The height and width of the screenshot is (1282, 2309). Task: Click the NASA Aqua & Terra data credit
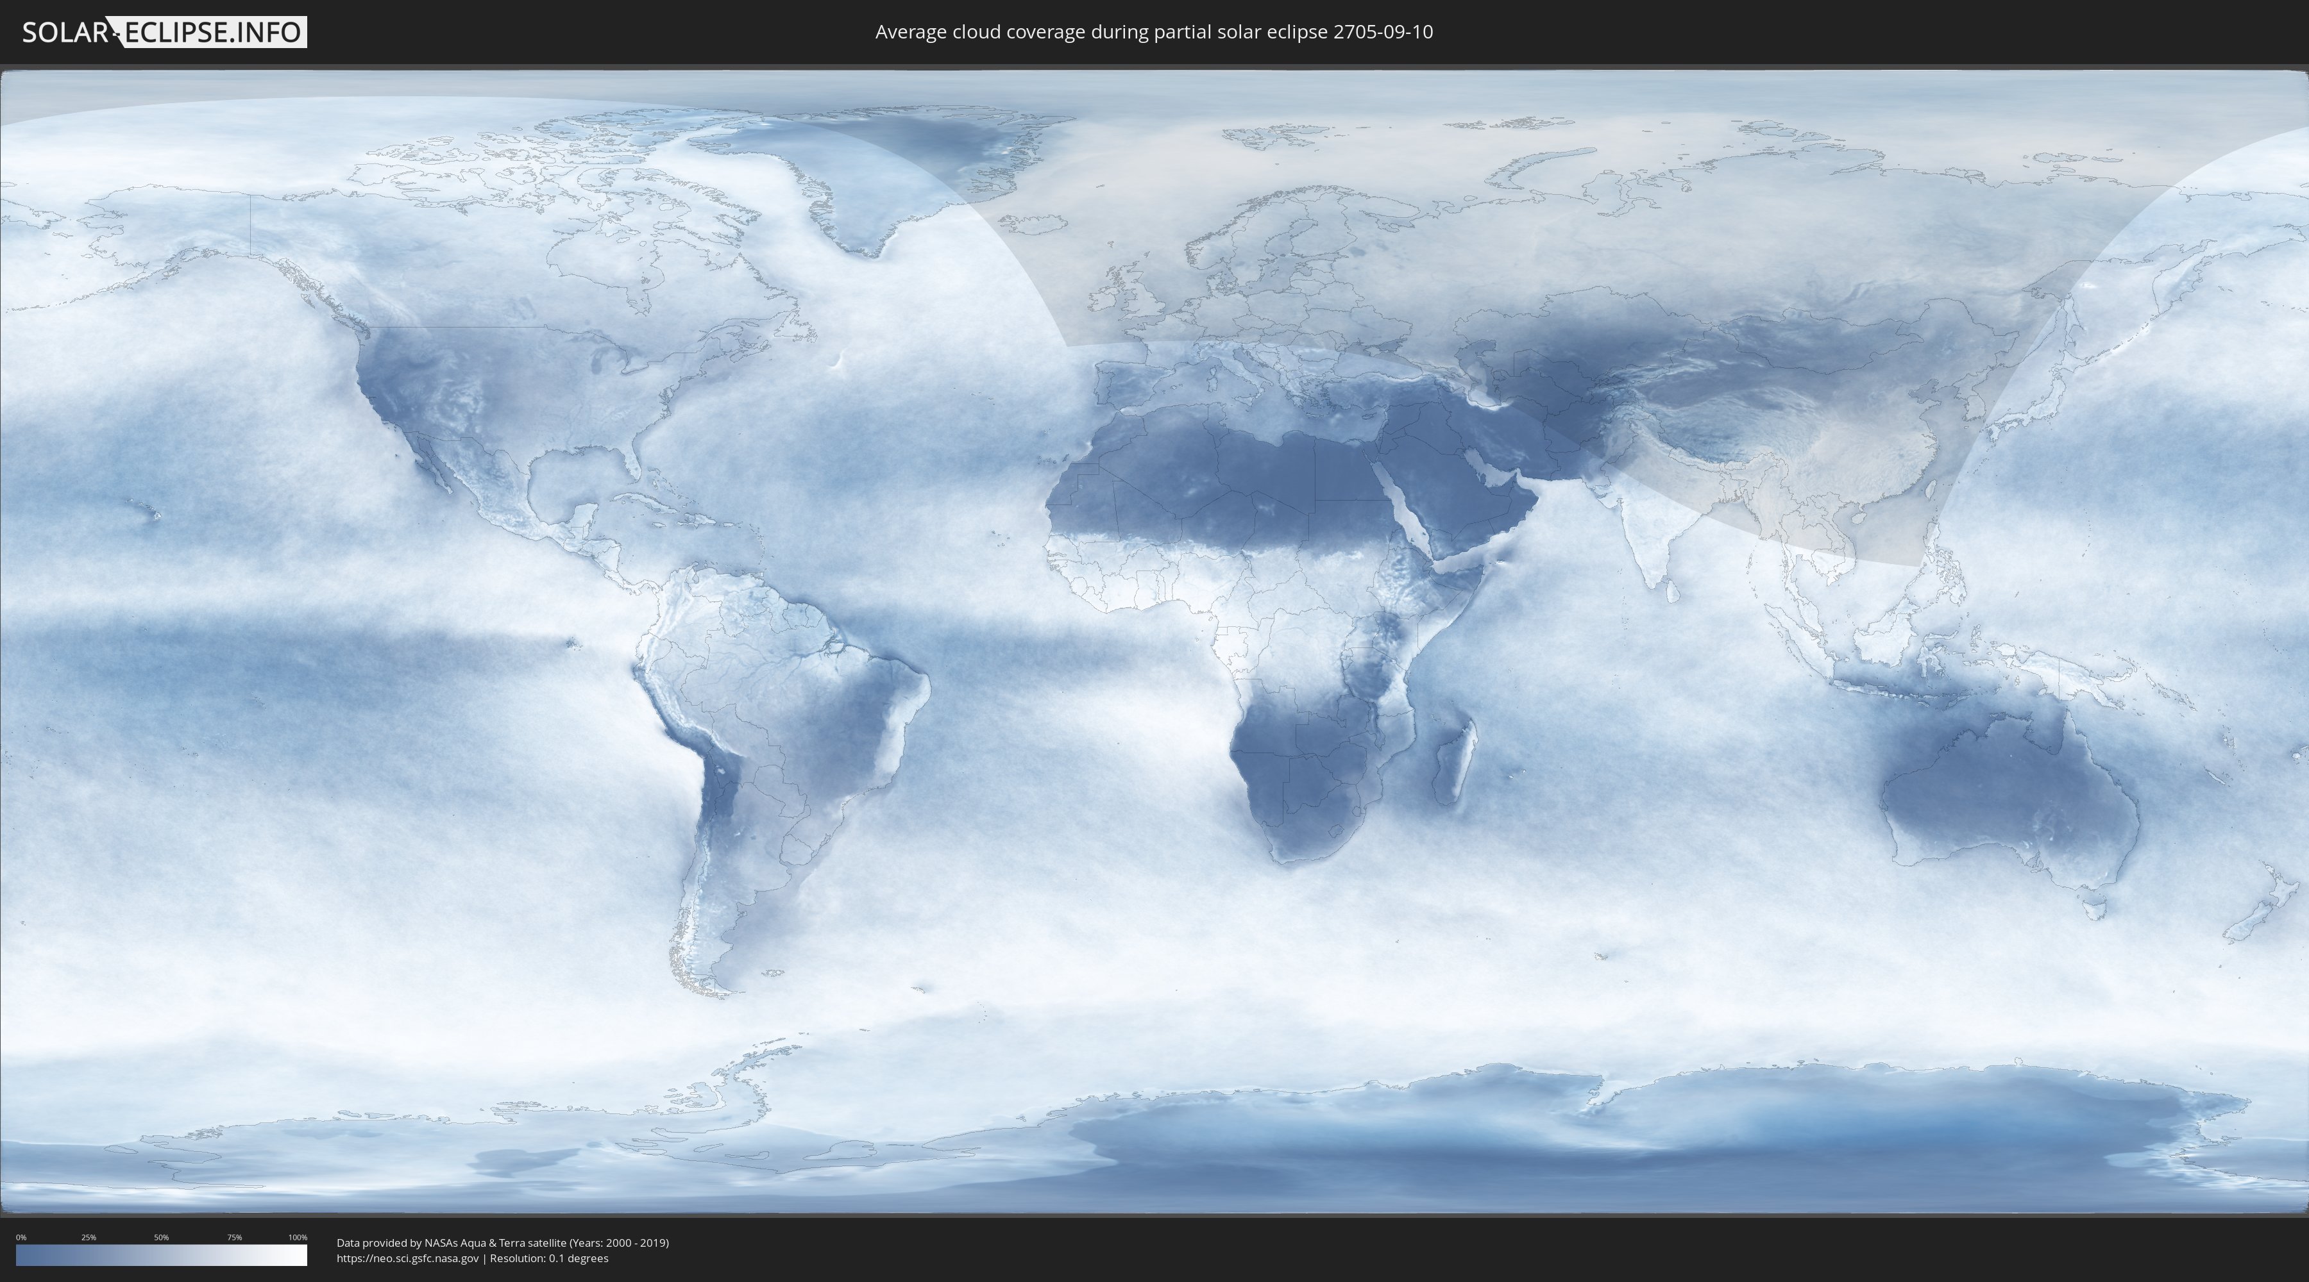[x=502, y=1243]
